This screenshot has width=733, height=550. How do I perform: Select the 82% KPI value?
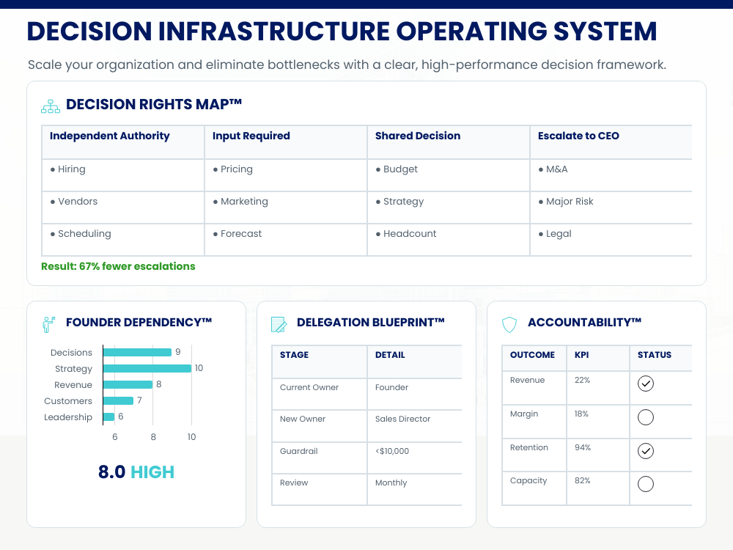(598, 488)
